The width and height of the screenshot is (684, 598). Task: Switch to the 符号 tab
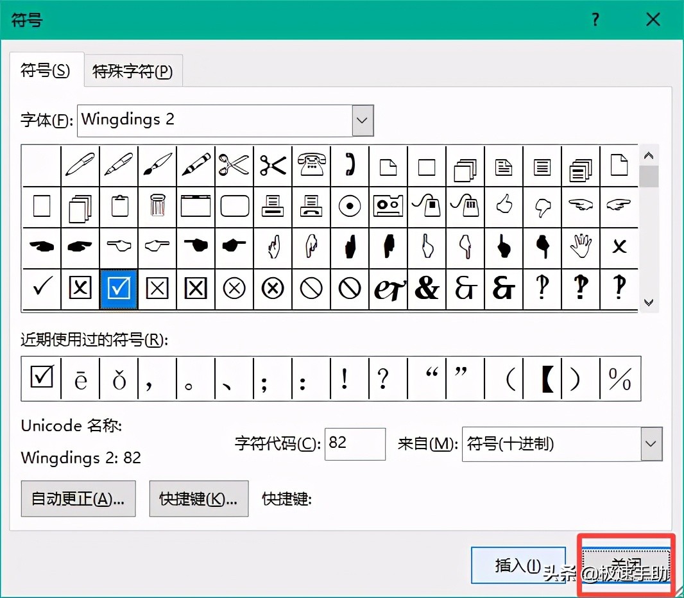click(45, 72)
